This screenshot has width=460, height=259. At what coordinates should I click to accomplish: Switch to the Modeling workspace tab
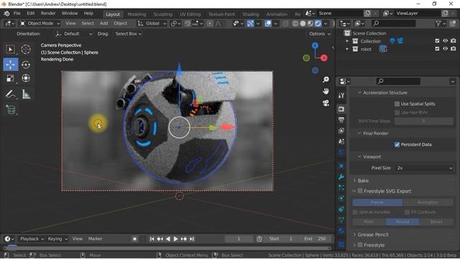click(137, 14)
